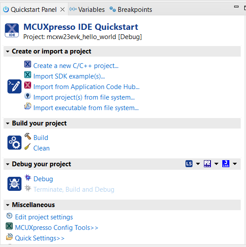Click the J-Link debug probe icon

tap(226, 164)
